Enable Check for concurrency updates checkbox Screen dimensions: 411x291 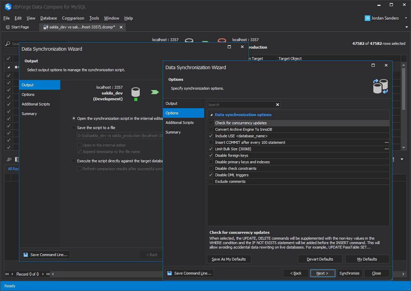click(x=211, y=123)
